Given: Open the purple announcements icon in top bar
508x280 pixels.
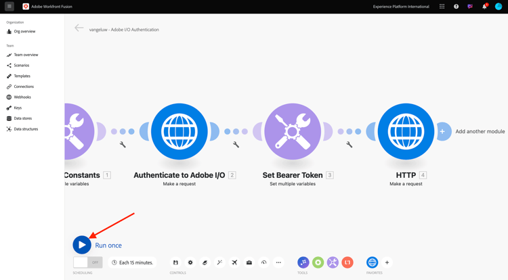Looking at the screenshot, I should (x=470, y=7).
